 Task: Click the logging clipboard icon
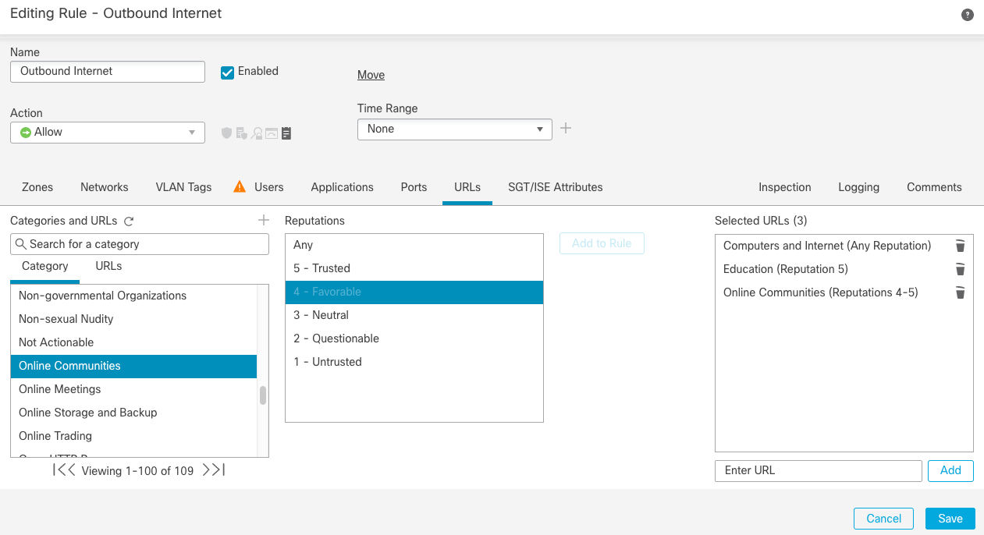coord(286,133)
